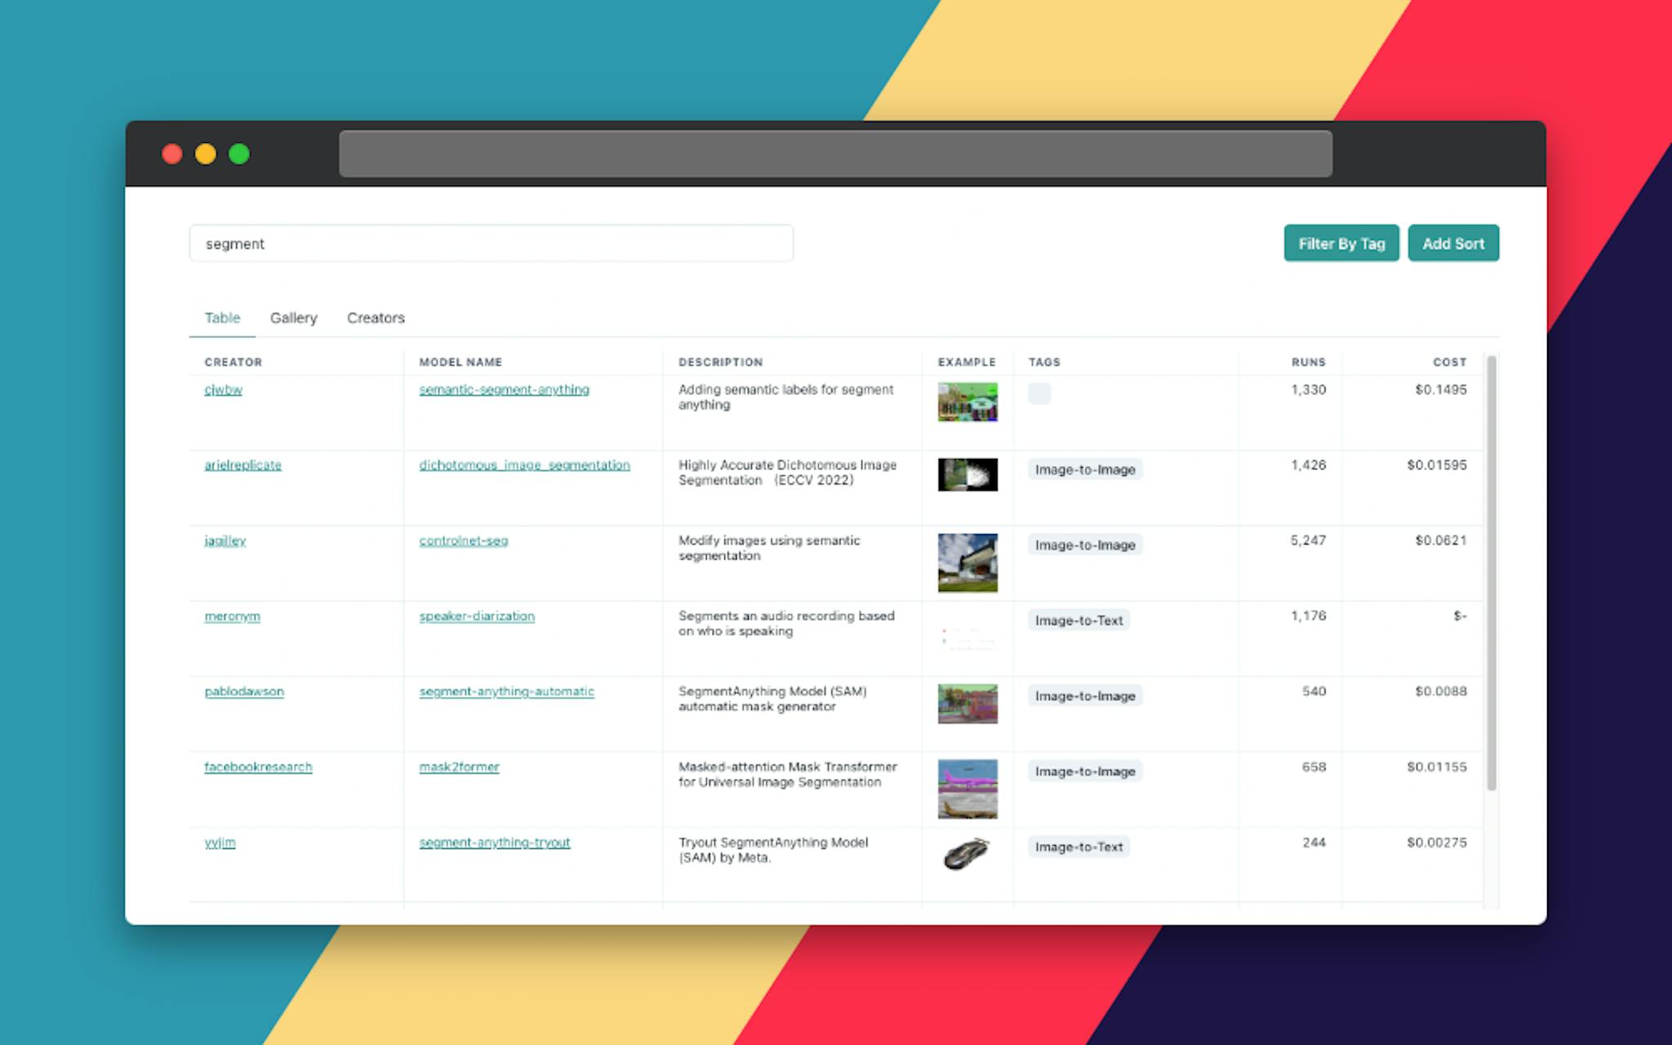Click example thumbnail for segment-anything-automatic
The image size is (1672, 1045).
click(967, 704)
